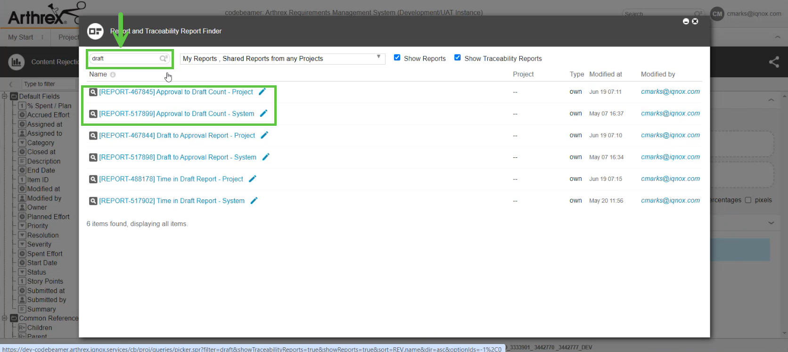Uncheck Show Traceability Reports checkbox

pyautogui.click(x=457, y=57)
